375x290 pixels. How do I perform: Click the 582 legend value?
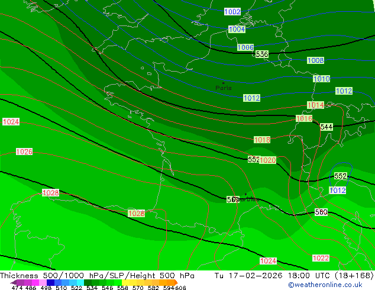153,288
